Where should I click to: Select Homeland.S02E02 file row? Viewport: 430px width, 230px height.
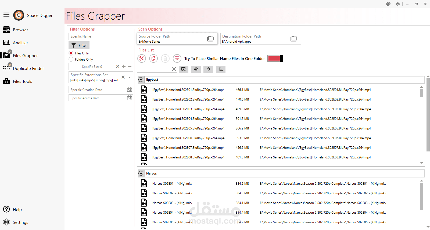click(x=279, y=99)
